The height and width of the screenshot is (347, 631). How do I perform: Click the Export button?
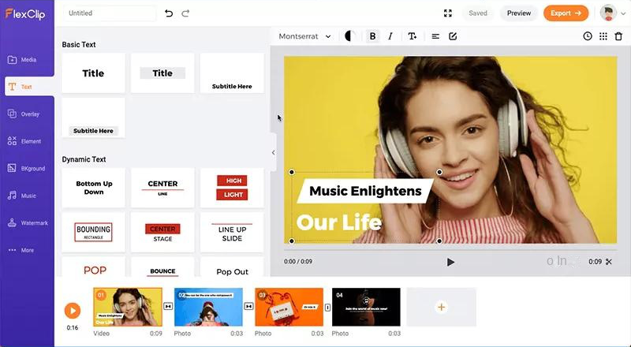pyautogui.click(x=566, y=13)
